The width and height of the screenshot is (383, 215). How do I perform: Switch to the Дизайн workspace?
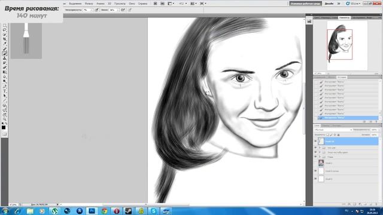[x=329, y=4]
